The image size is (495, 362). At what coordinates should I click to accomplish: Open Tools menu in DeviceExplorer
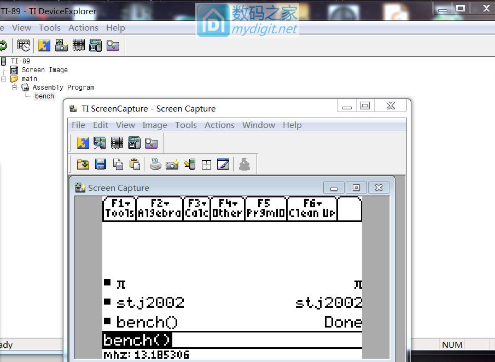point(50,28)
